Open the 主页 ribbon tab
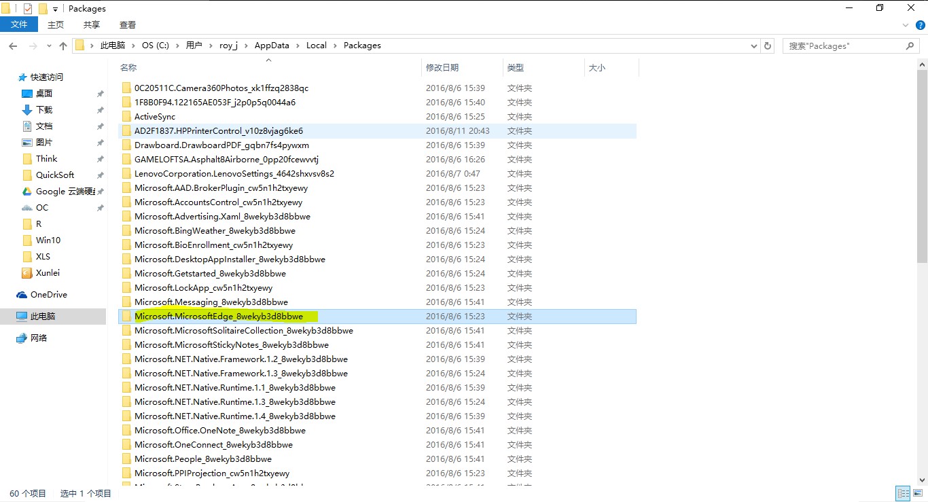 point(56,24)
